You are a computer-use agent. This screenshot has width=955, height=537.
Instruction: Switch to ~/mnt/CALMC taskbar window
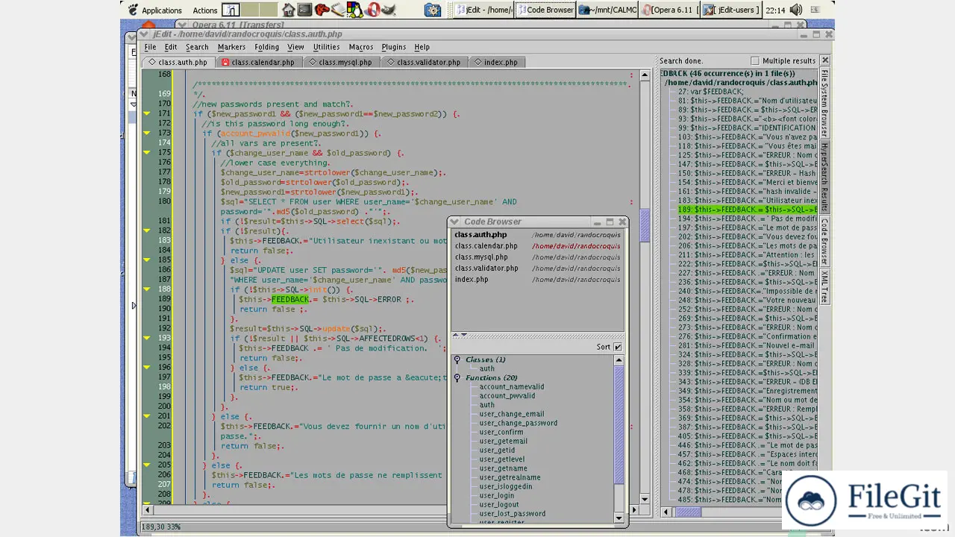coord(607,10)
